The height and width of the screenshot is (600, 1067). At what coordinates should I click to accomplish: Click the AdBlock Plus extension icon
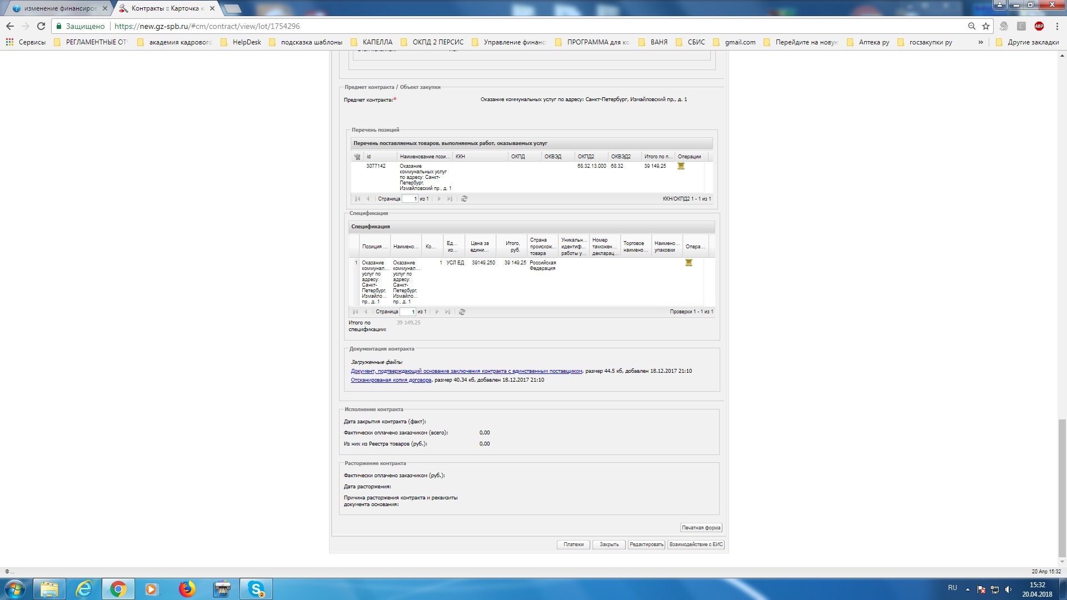pos(1039,26)
